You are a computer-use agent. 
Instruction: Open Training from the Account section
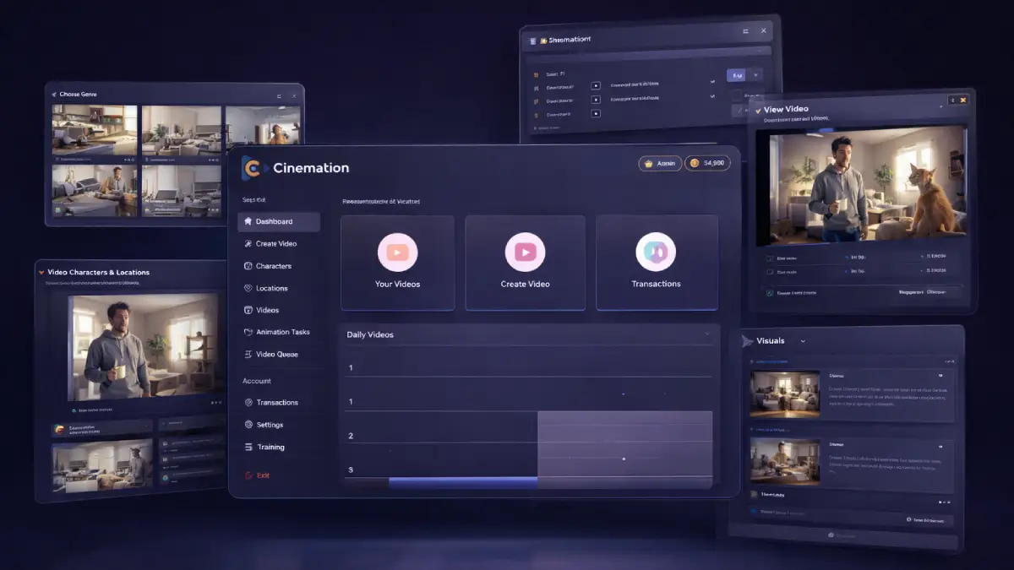[x=264, y=447]
